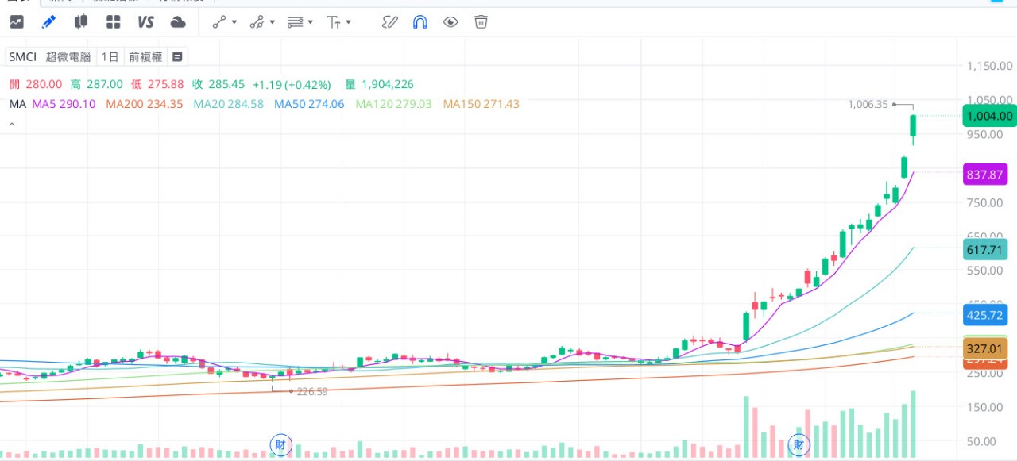Select the text annotation tool
This screenshot has height=461, width=1017.
pyautogui.click(x=334, y=22)
